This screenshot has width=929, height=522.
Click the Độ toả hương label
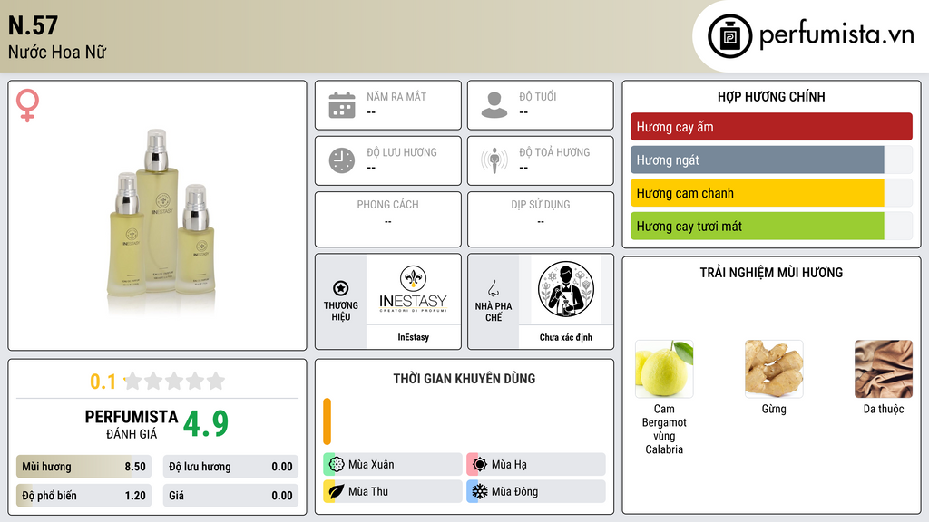click(x=554, y=152)
